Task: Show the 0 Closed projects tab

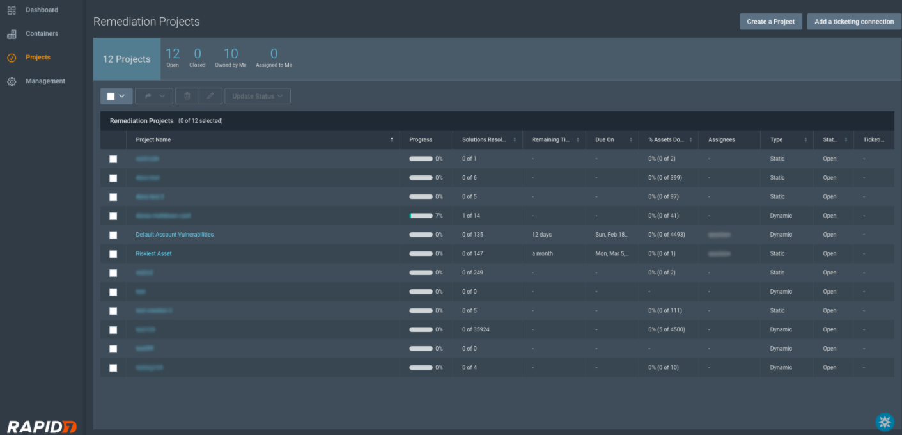Action: coord(198,57)
